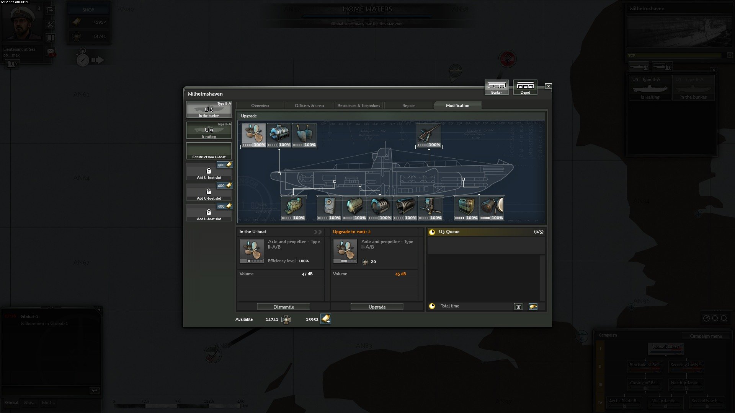This screenshot has width=735, height=413.
Task: Click the propeller thumbnail under In the U-boat
Action: (x=252, y=251)
